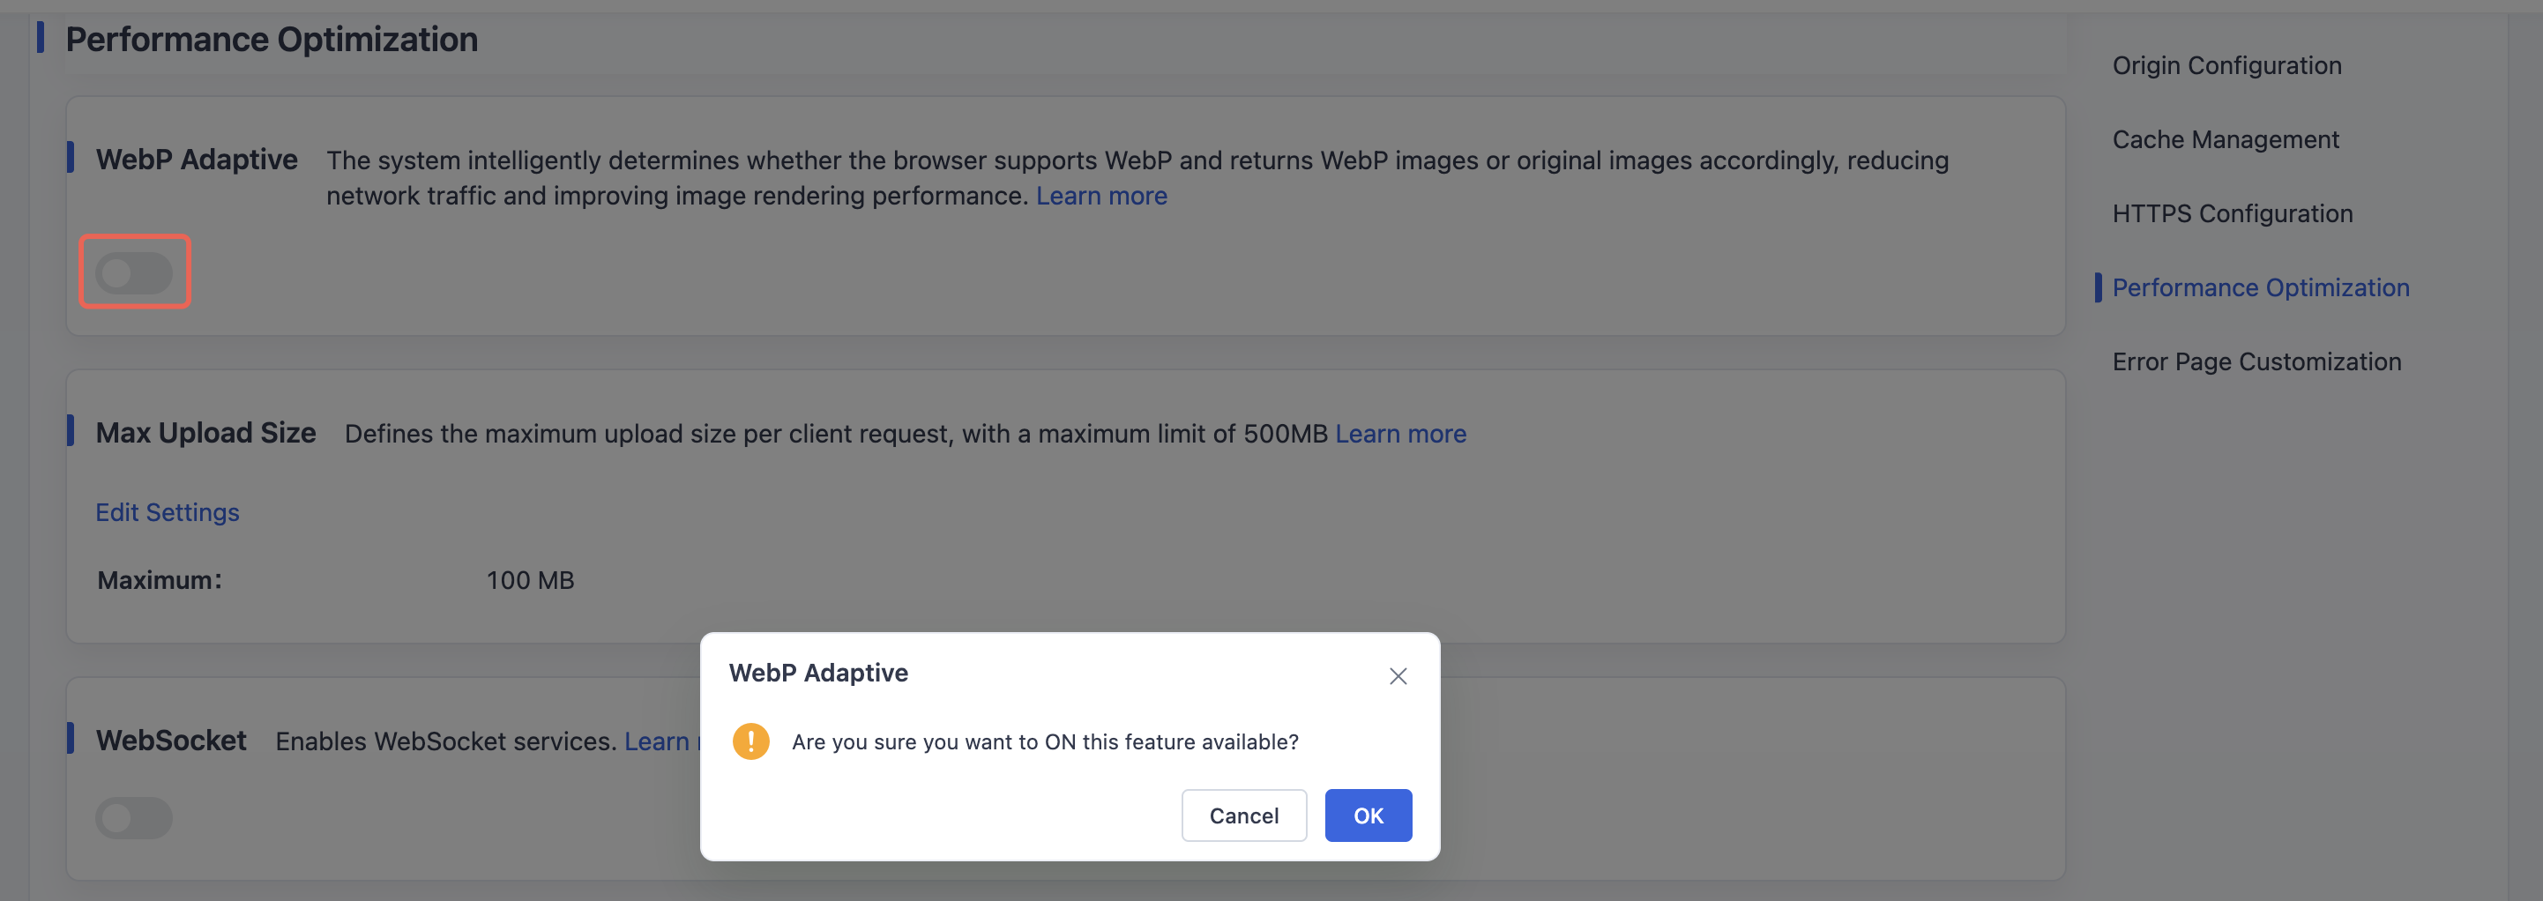The image size is (2543, 901).
Task: Open WebP Adaptive Learn more link
Action: (1100, 196)
